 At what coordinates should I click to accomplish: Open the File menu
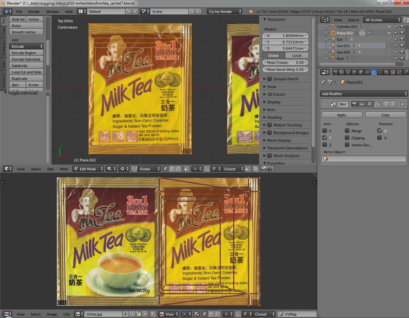pyautogui.click(x=19, y=11)
